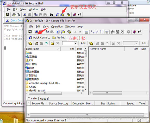Click remote Add button
Viewport: 150px width, 123px height.
(x=144, y=43)
